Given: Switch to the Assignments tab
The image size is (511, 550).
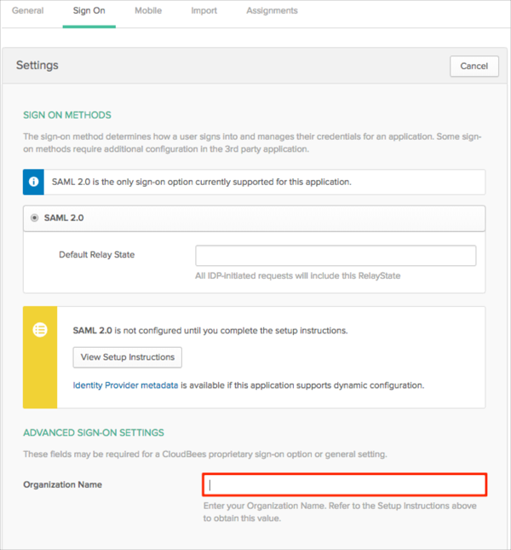Looking at the screenshot, I should [x=272, y=11].
